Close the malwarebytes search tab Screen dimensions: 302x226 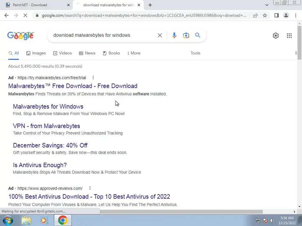[x=139, y=5]
